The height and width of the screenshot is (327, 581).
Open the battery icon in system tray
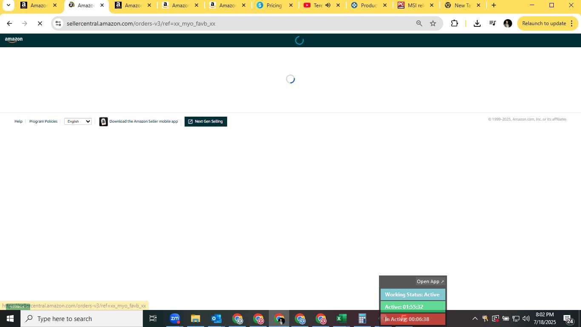point(506,318)
